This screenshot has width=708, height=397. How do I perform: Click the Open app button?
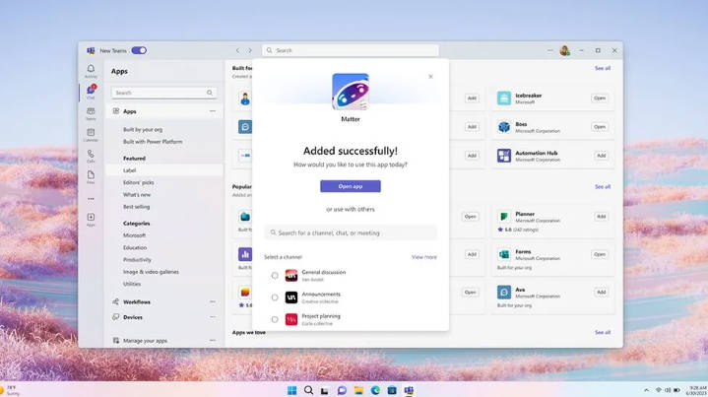coord(351,186)
